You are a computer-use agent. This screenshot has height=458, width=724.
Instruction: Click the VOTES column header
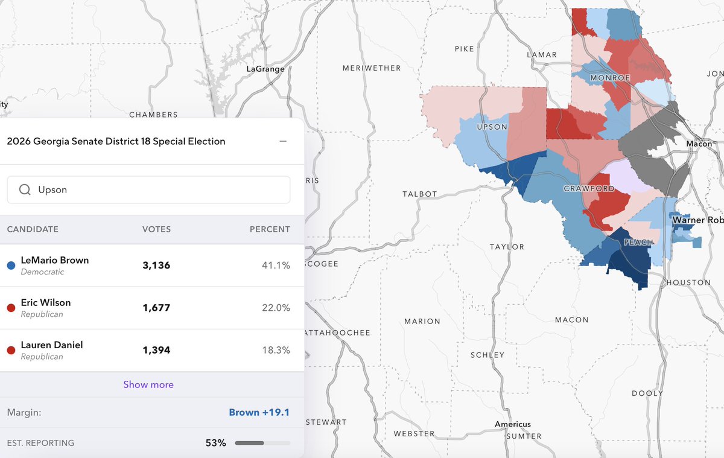[x=156, y=229]
